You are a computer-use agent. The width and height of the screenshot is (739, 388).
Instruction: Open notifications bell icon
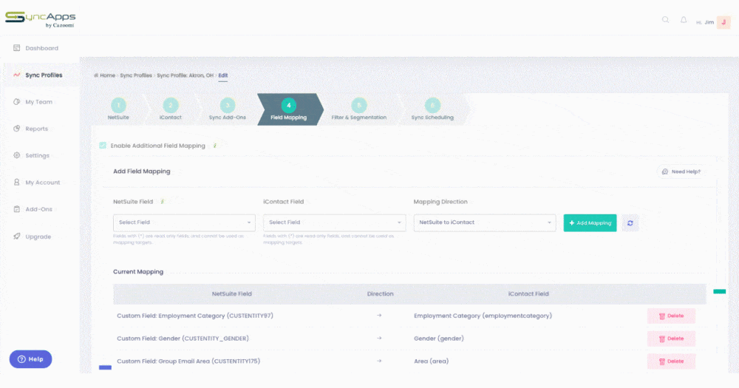tap(684, 20)
